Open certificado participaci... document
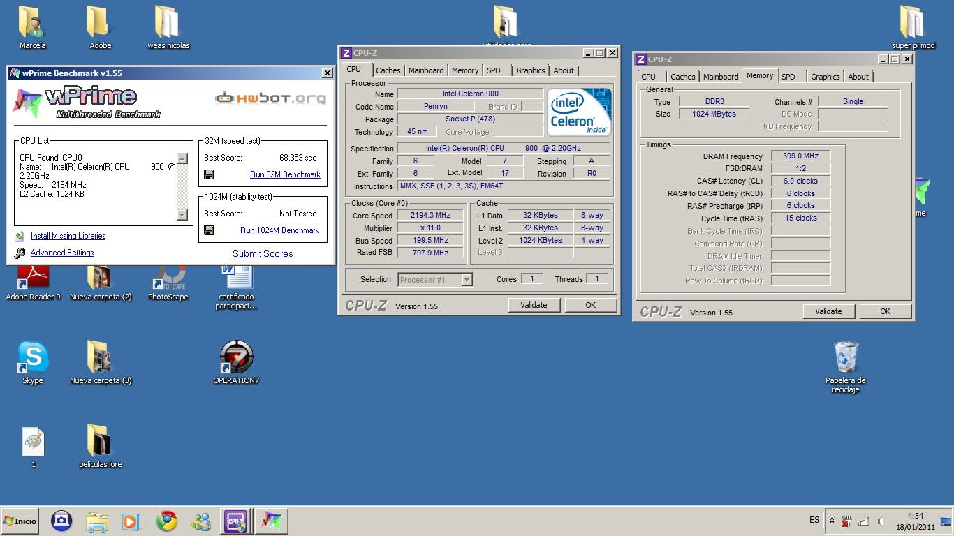954x536 pixels. (236, 276)
